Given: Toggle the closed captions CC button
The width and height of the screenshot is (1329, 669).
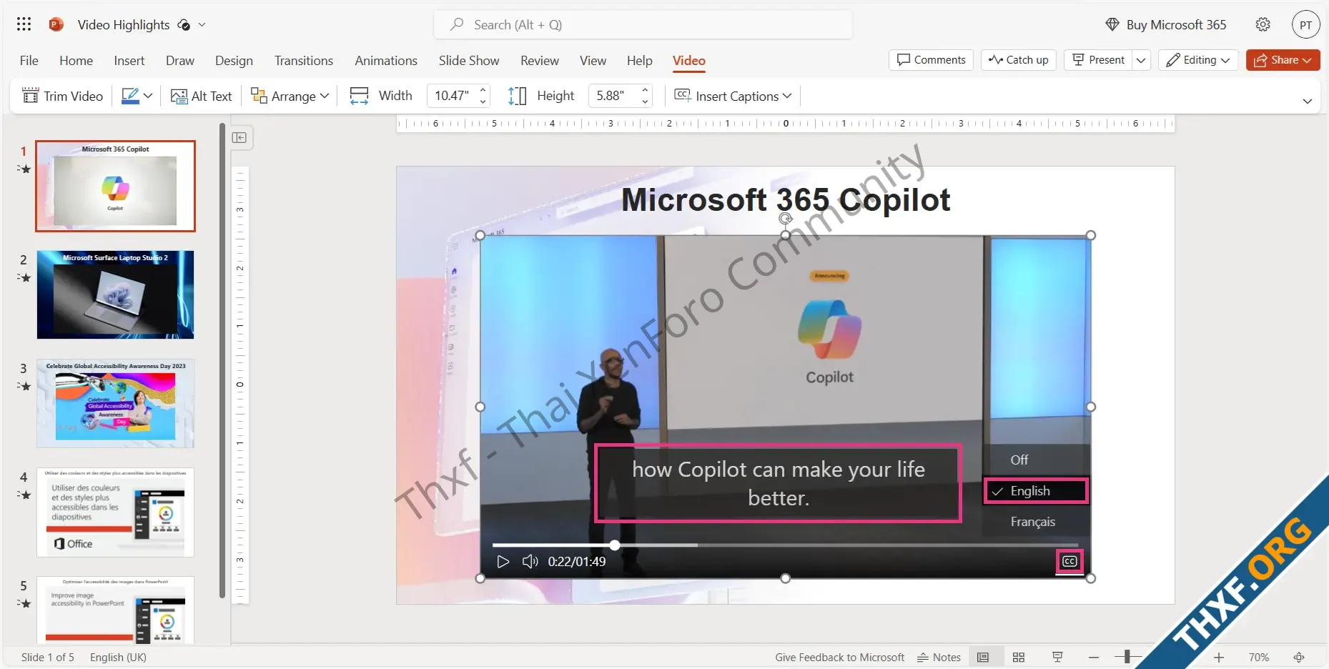Looking at the screenshot, I should tap(1069, 562).
